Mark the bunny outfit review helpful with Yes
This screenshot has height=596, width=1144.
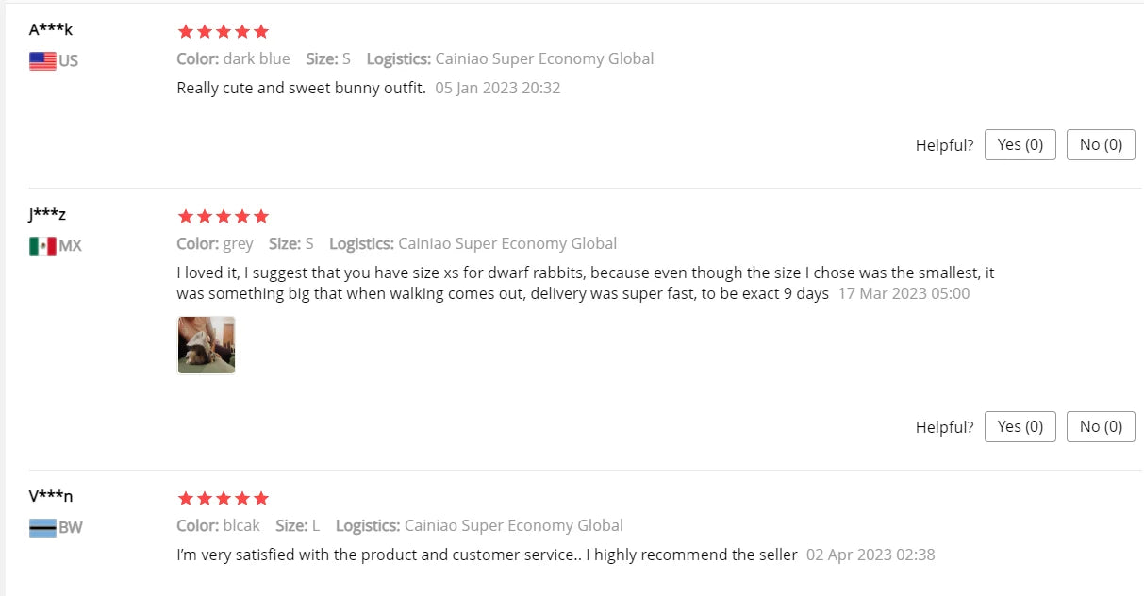pyautogui.click(x=1020, y=144)
